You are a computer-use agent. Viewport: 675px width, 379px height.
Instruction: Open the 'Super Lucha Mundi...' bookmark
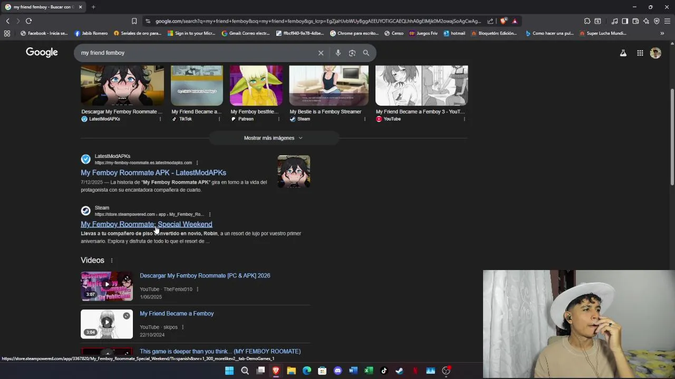(603, 33)
